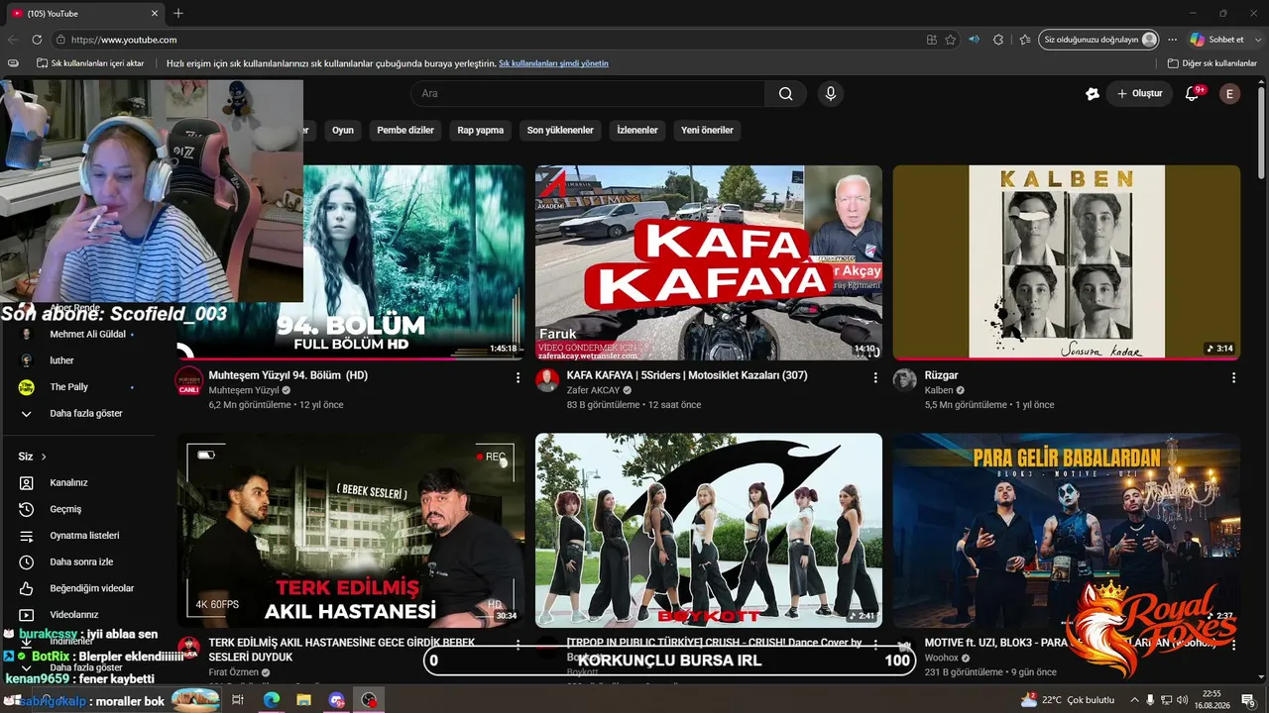The width and height of the screenshot is (1269, 713).
Task: Play the Kalben Rüzgar thumbnail
Action: (x=1067, y=262)
